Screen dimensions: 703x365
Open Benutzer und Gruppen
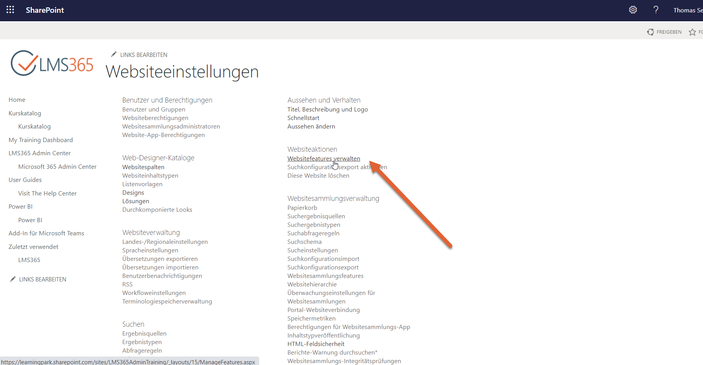pyautogui.click(x=154, y=109)
